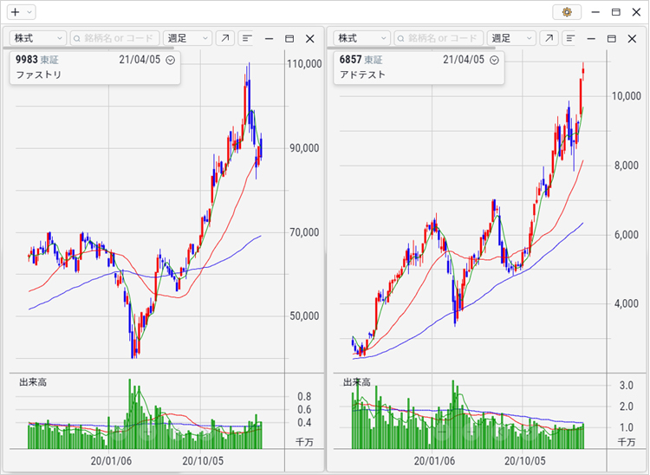
Task: Click the 20/01/06 date label in the 9983 panel
Action: click(x=111, y=461)
